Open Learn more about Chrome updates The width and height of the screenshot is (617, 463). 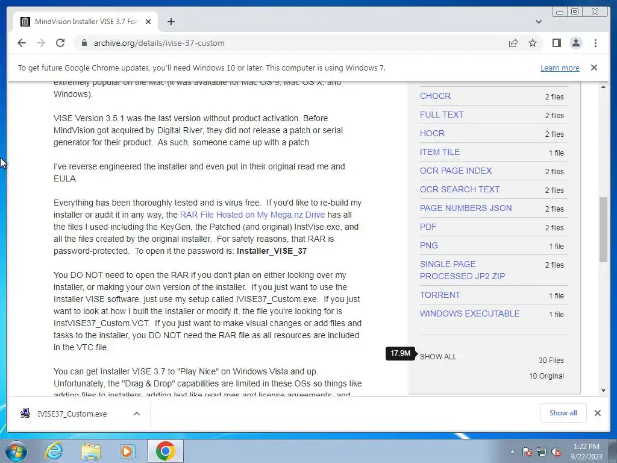coord(560,68)
